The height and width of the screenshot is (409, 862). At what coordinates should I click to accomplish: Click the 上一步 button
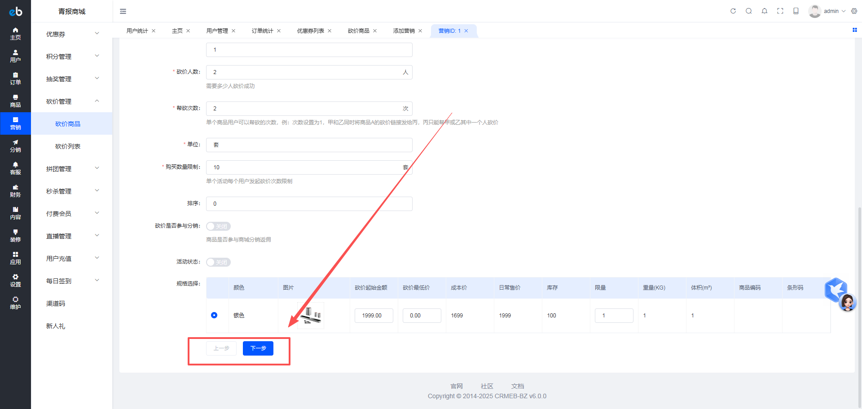(221, 348)
